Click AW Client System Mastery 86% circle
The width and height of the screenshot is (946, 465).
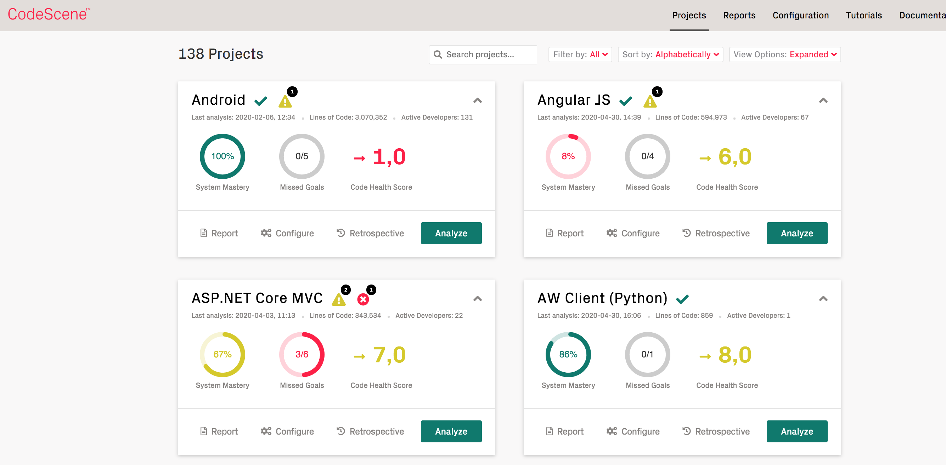(x=568, y=354)
